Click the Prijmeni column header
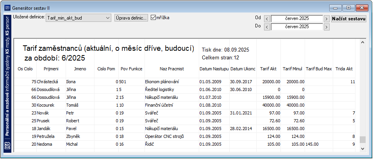The width and height of the screenshot is (373, 159). (x=51, y=69)
